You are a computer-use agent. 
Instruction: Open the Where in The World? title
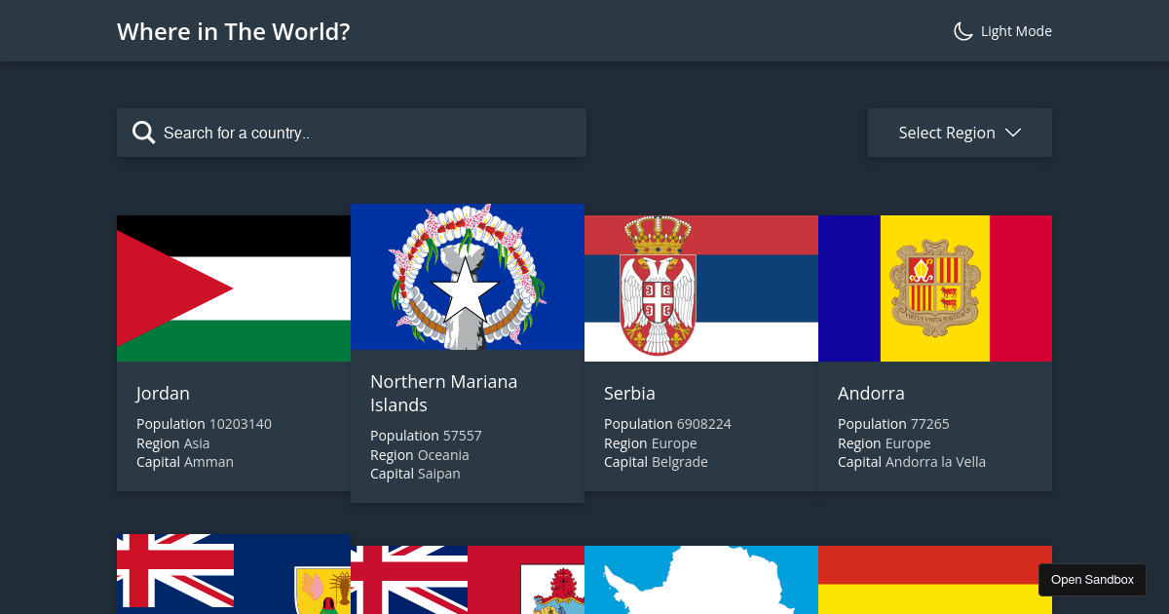point(234,31)
